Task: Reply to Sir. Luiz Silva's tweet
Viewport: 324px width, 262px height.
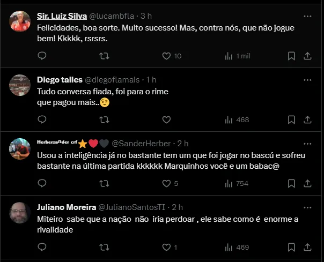Action: point(42,56)
